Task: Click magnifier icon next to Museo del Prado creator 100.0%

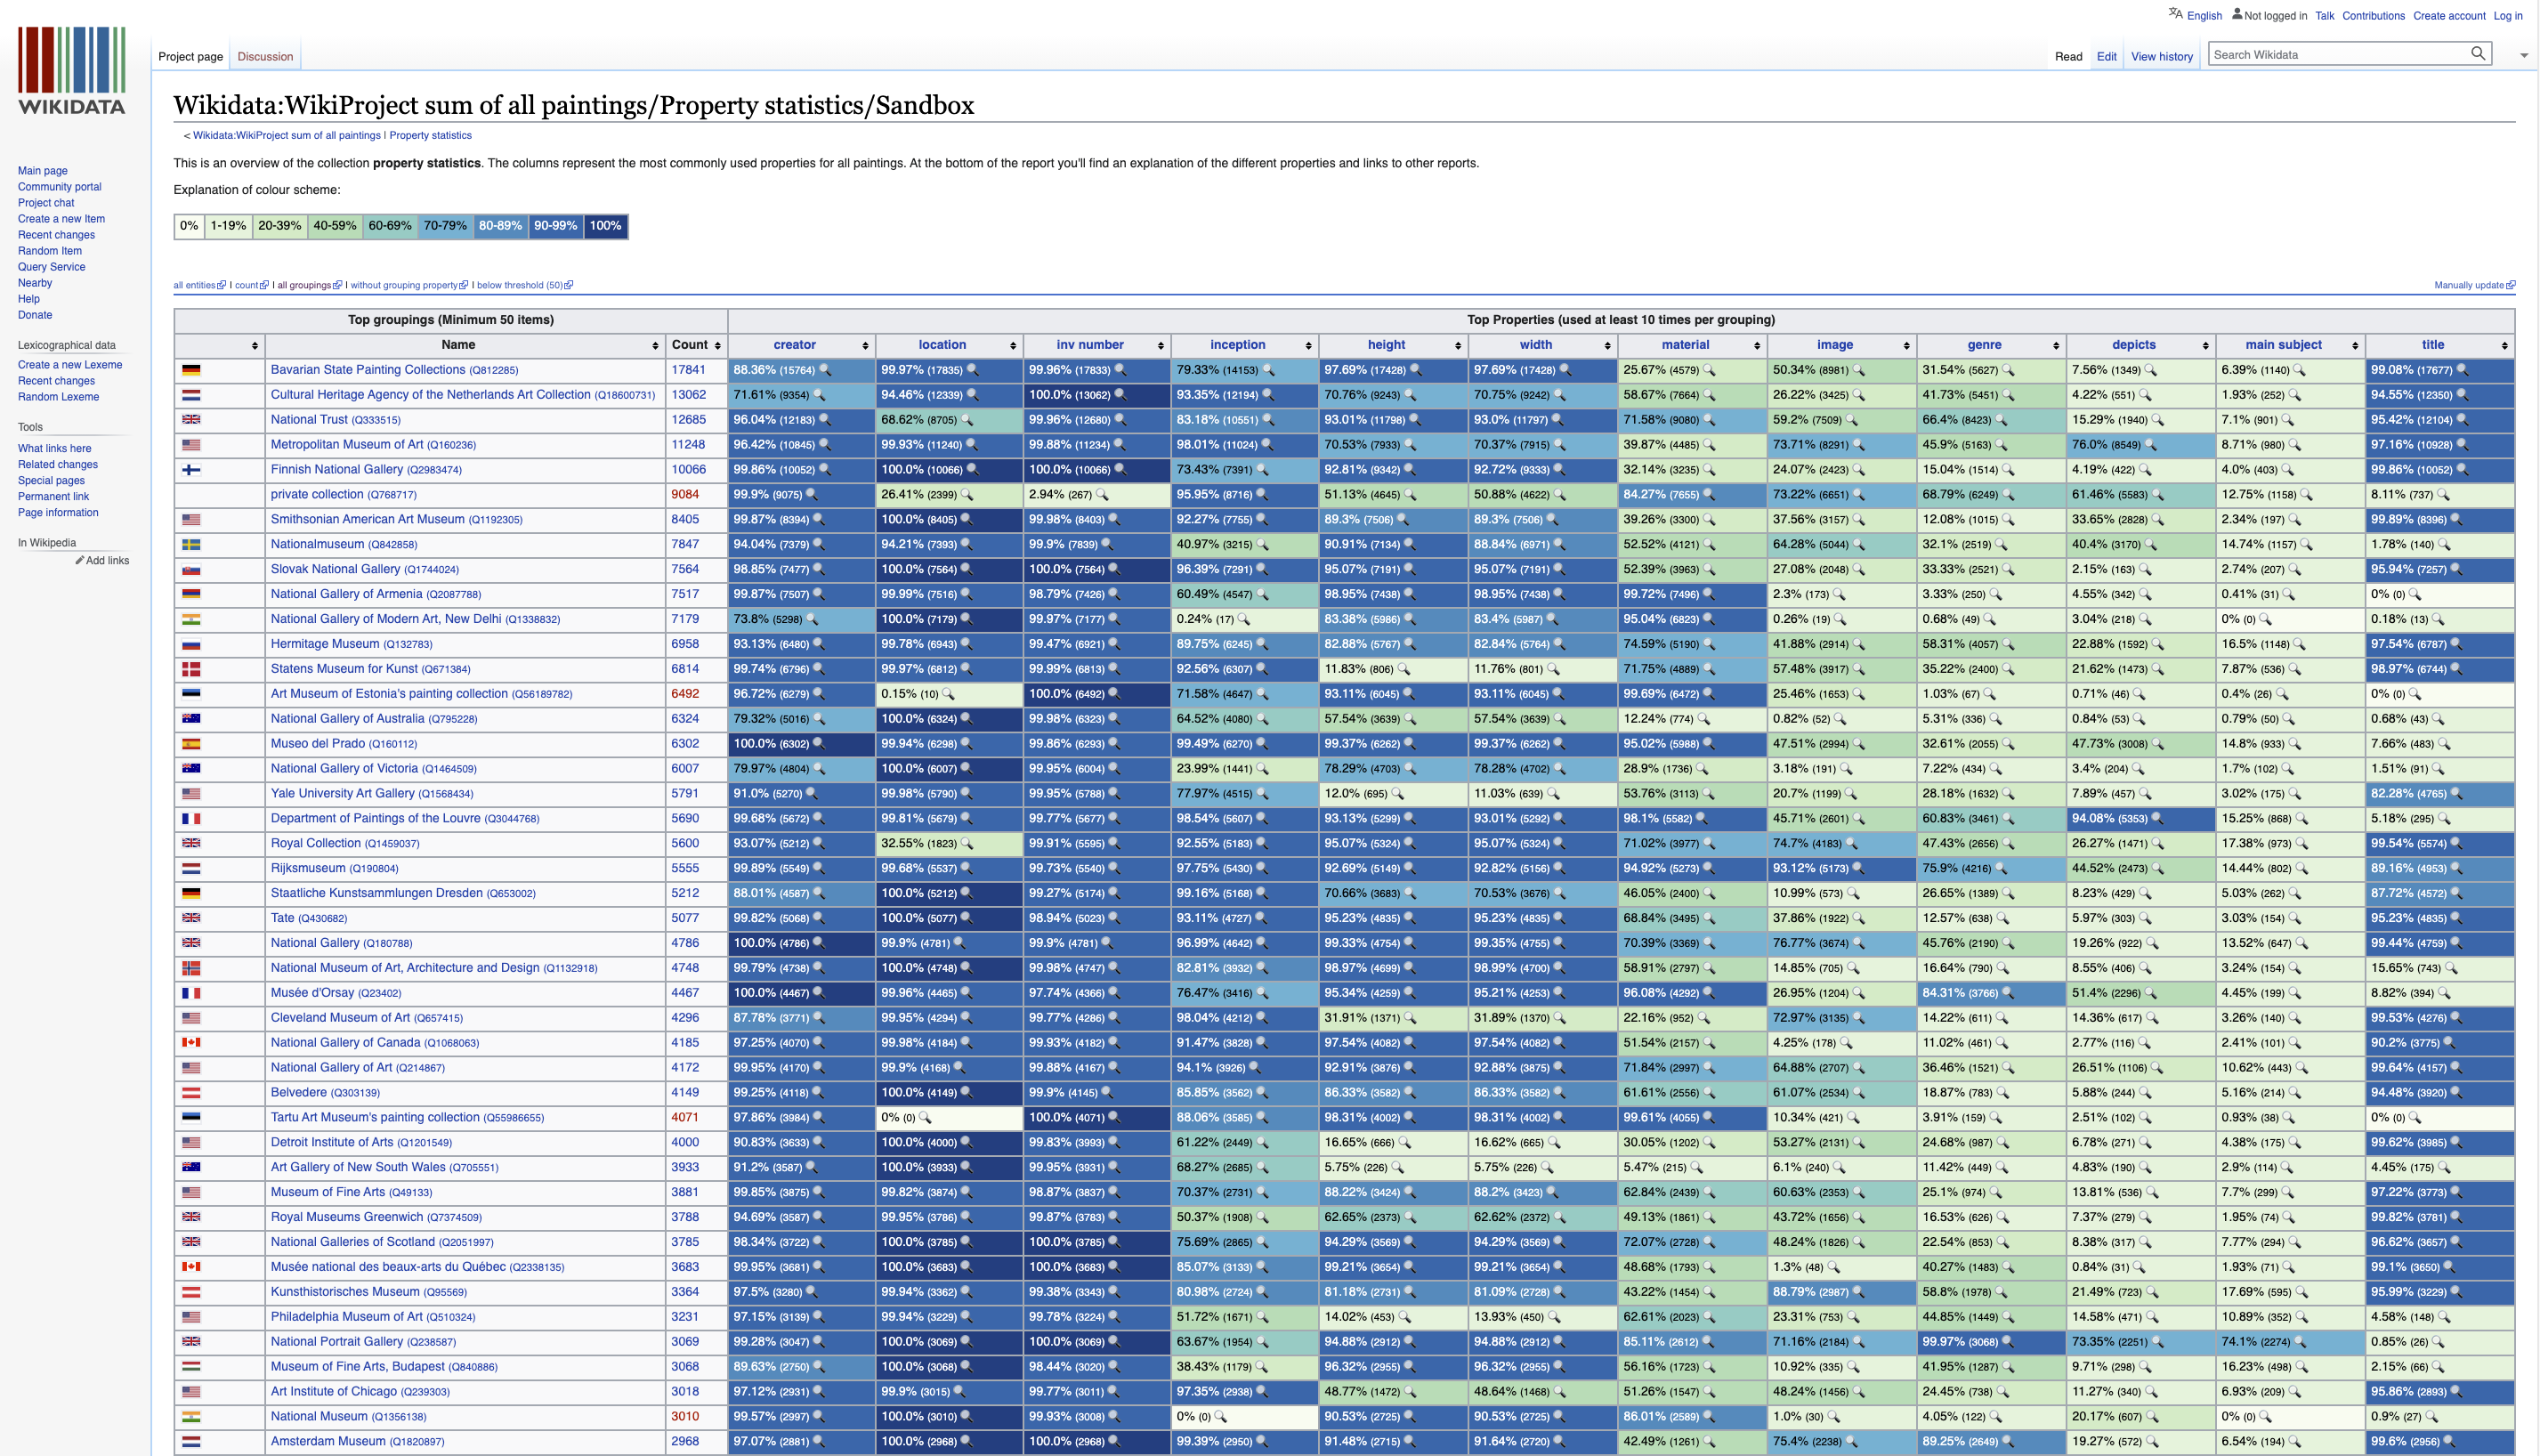Action: click(x=818, y=744)
